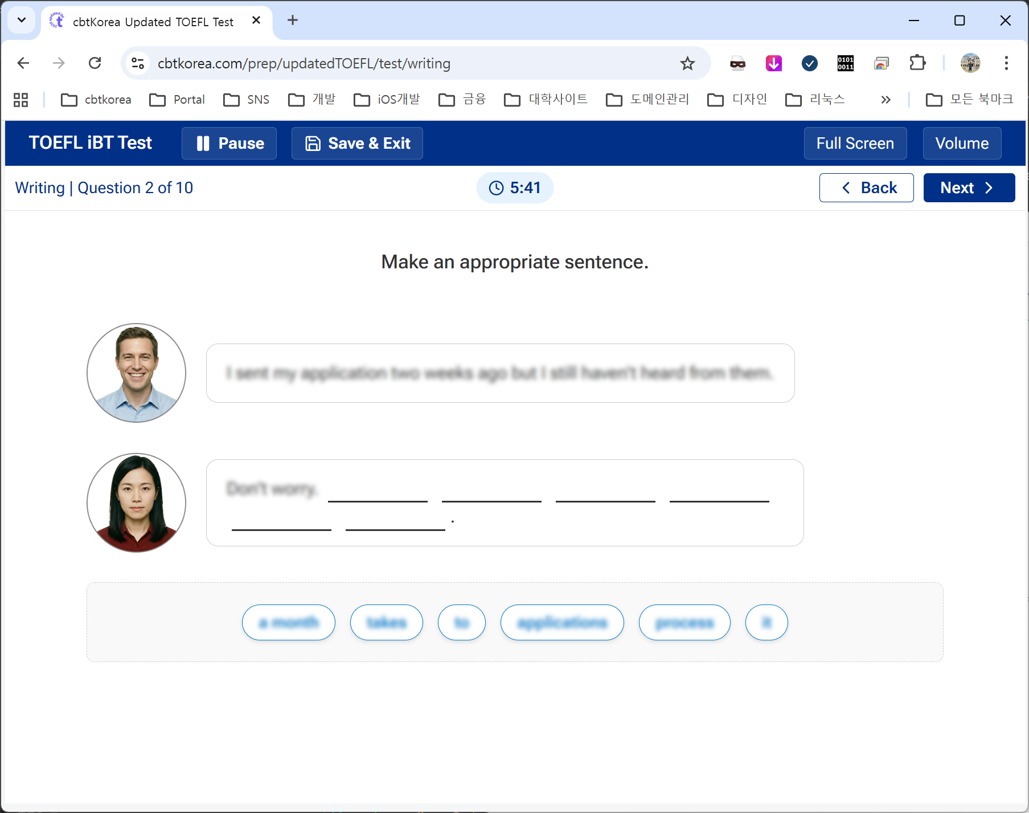Select the "applications" word chip
Screen dimensions: 1029x813
(561, 622)
